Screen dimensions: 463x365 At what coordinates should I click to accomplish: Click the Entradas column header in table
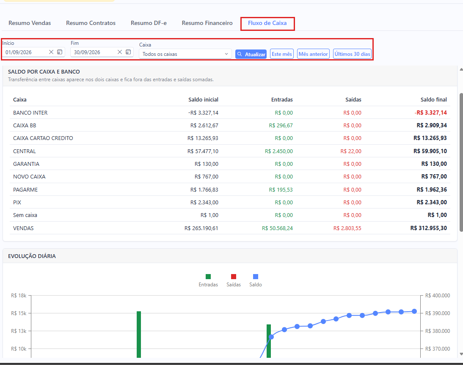point(282,100)
